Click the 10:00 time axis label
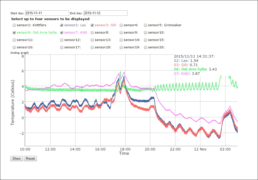The height and width of the screenshot is (180, 258). 25,149
